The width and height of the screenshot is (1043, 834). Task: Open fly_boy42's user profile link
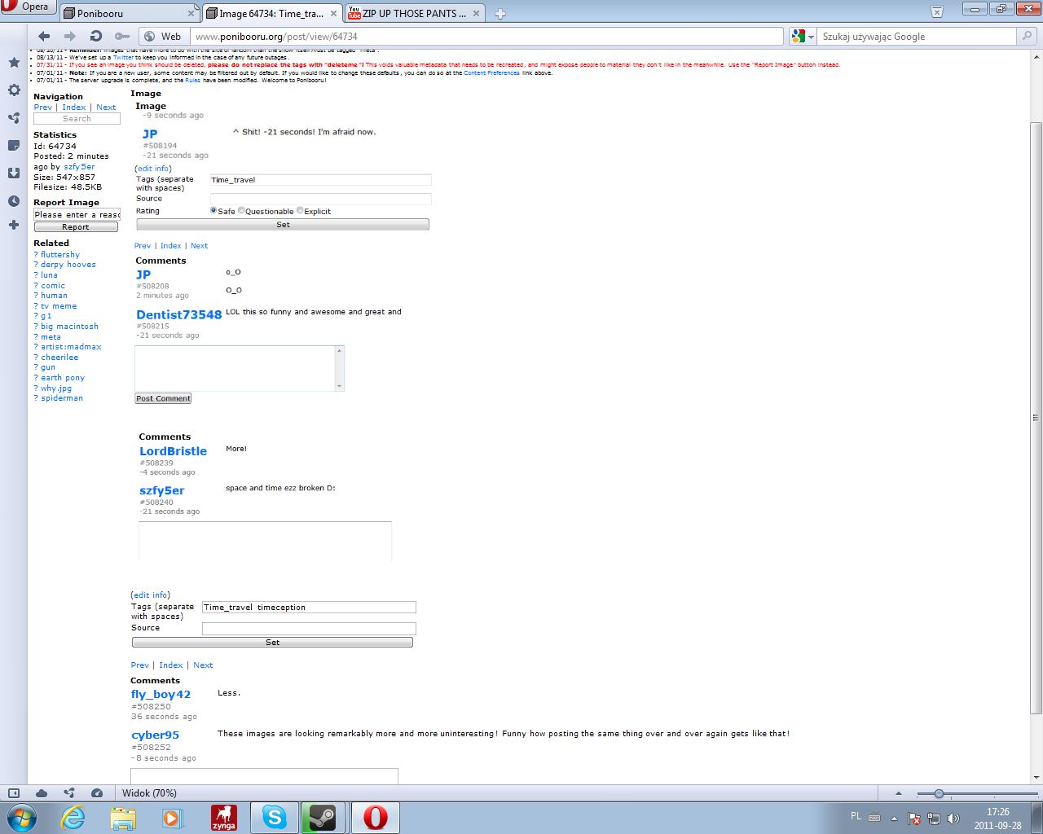coord(161,695)
